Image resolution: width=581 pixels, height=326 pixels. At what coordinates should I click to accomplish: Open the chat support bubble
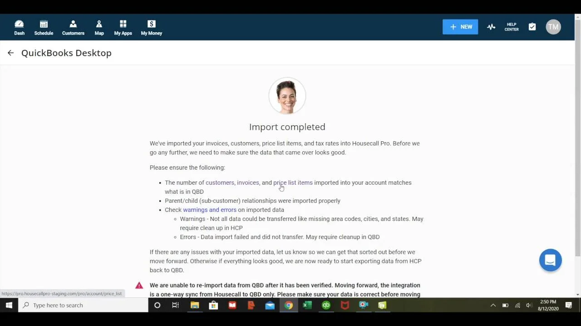(x=550, y=260)
